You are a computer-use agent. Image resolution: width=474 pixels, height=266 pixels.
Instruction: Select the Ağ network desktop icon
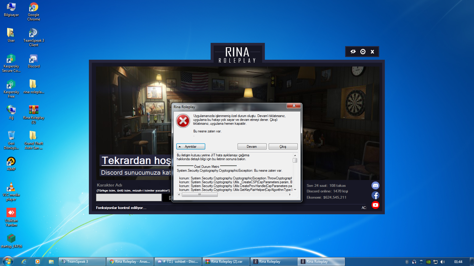point(11,112)
